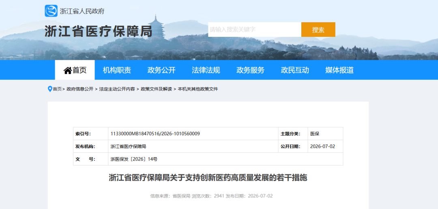Image resolution: width=438 pixels, height=209 pixels.
Task: Go to 法定主动公开内容 breadcrumb
Action: tap(117, 89)
